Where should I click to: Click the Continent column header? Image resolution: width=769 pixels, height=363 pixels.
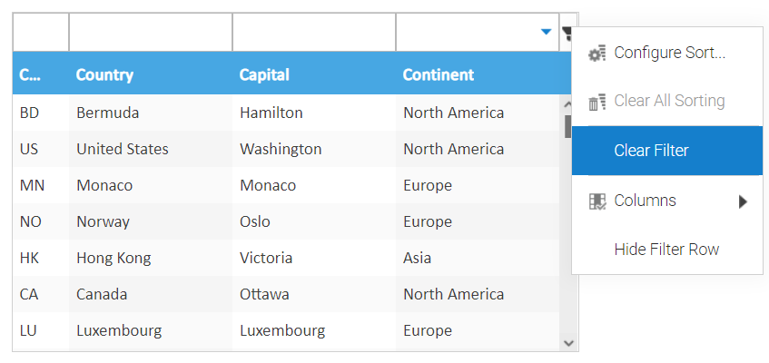pyautogui.click(x=439, y=75)
